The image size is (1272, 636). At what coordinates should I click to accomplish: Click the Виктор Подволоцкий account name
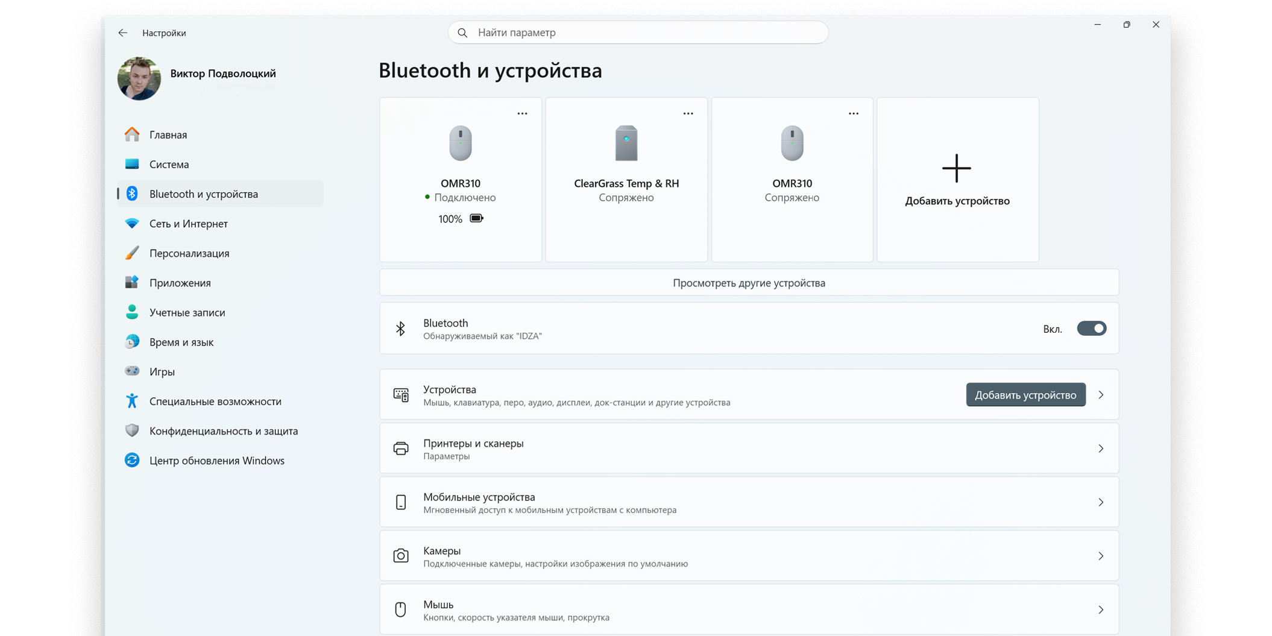click(x=223, y=74)
